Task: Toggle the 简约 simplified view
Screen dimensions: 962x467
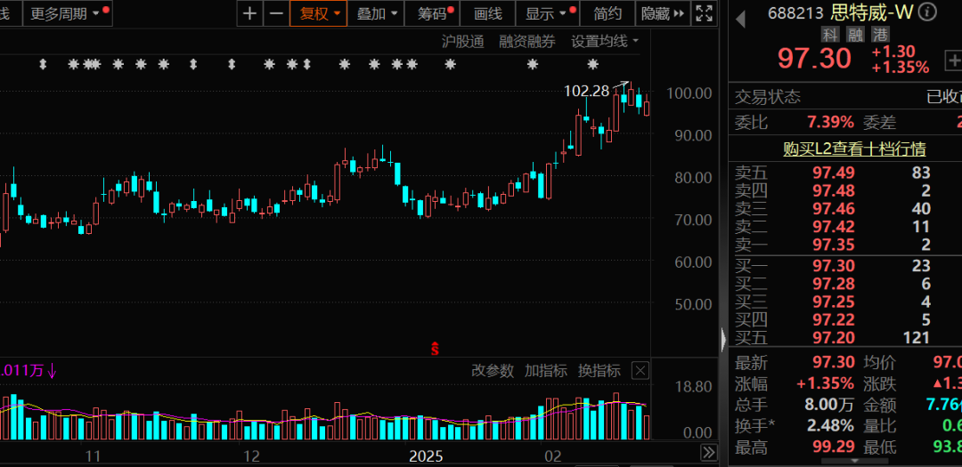Action: click(x=607, y=13)
